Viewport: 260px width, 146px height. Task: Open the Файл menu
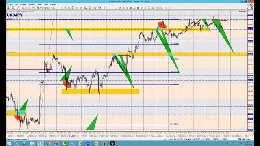point(11,4)
